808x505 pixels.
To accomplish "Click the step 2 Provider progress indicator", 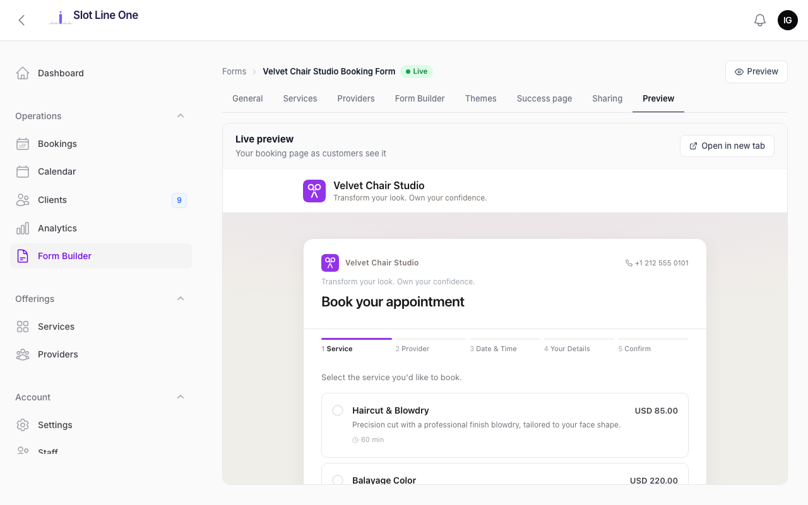I will (431, 345).
